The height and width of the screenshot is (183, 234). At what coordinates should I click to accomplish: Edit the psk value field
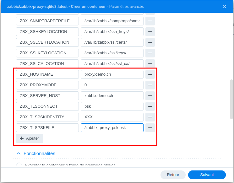[x=112, y=106]
